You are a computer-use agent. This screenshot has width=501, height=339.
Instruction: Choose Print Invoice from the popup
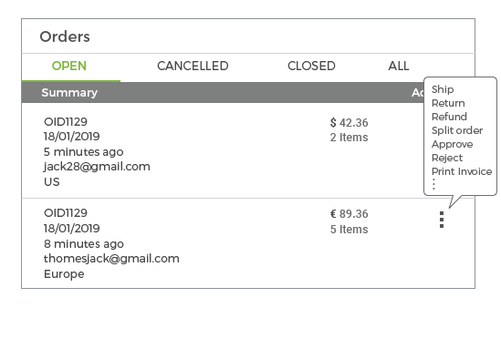[462, 171]
